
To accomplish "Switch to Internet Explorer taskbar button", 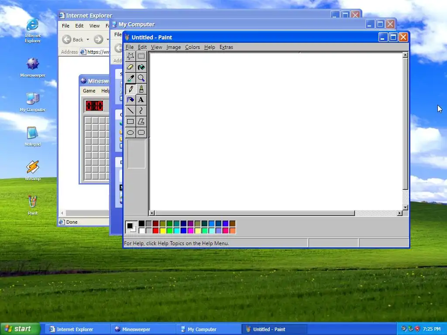I will coord(79,329).
